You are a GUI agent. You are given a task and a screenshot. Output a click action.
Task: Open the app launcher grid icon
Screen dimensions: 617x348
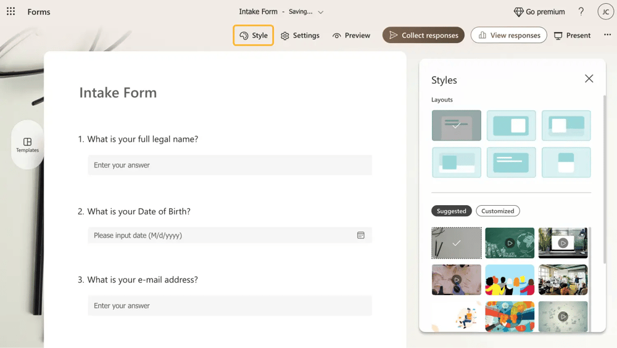11,12
